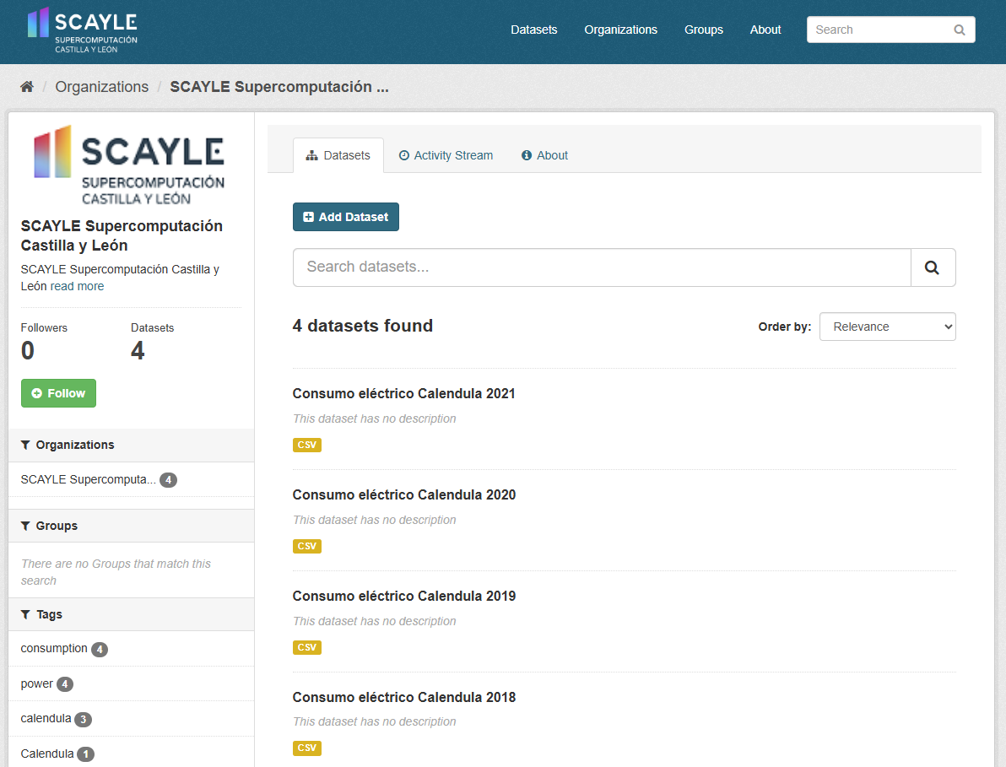1006x767 pixels.
Task: Click Organizations in the breadcrumb
Action: [x=102, y=87]
